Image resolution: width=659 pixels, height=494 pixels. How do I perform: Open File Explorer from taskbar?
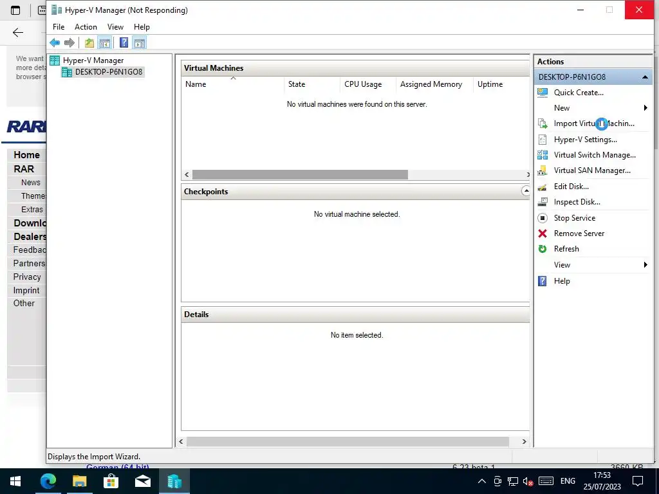point(79,481)
